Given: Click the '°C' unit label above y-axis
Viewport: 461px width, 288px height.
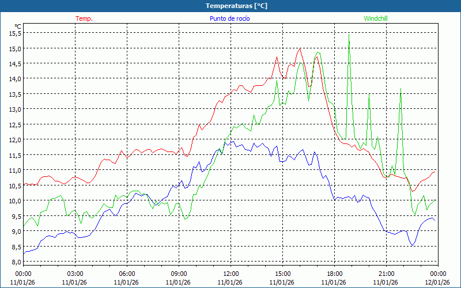Looking at the screenshot, I should [x=17, y=26].
